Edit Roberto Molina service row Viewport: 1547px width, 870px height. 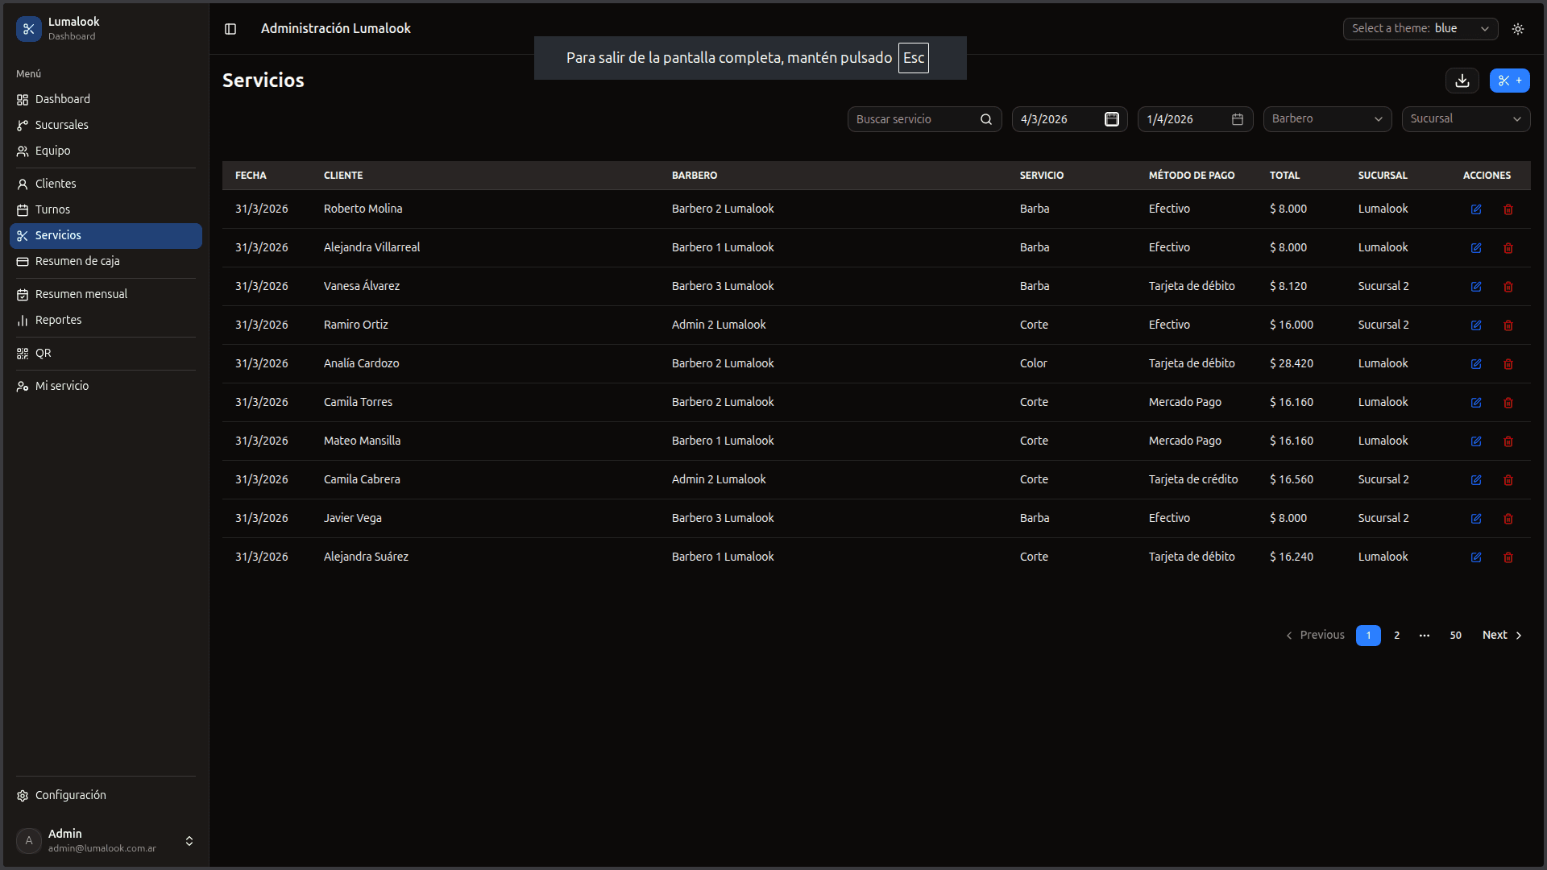(1476, 209)
